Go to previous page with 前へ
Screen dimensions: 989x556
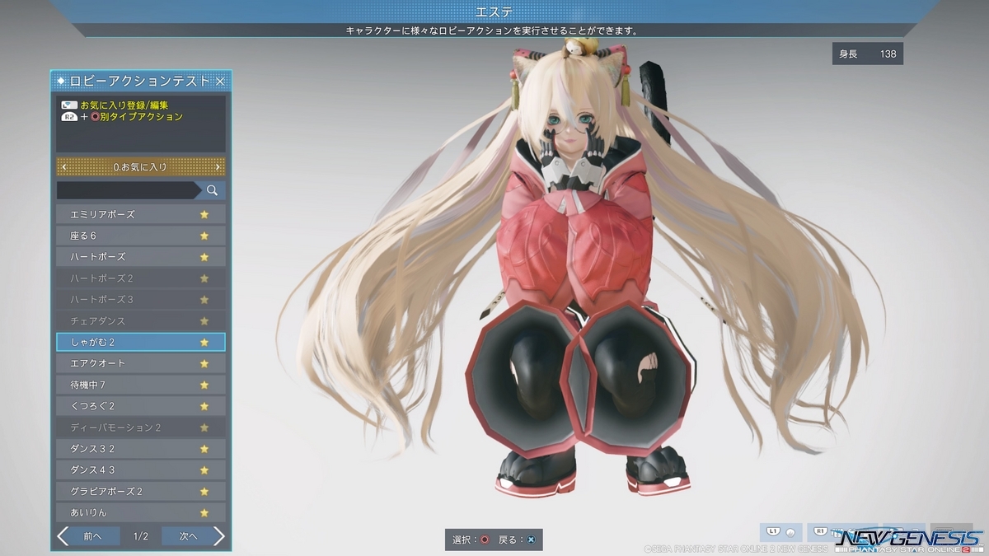[x=92, y=536]
